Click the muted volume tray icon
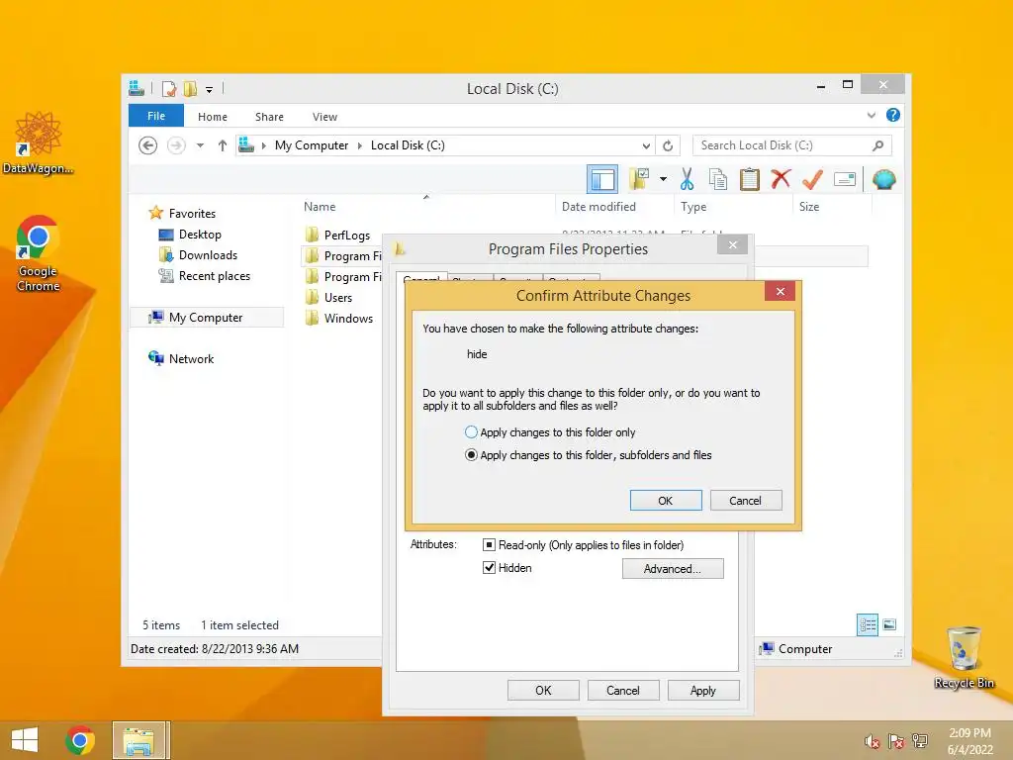The height and width of the screenshot is (760, 1013). click(872, 741)
